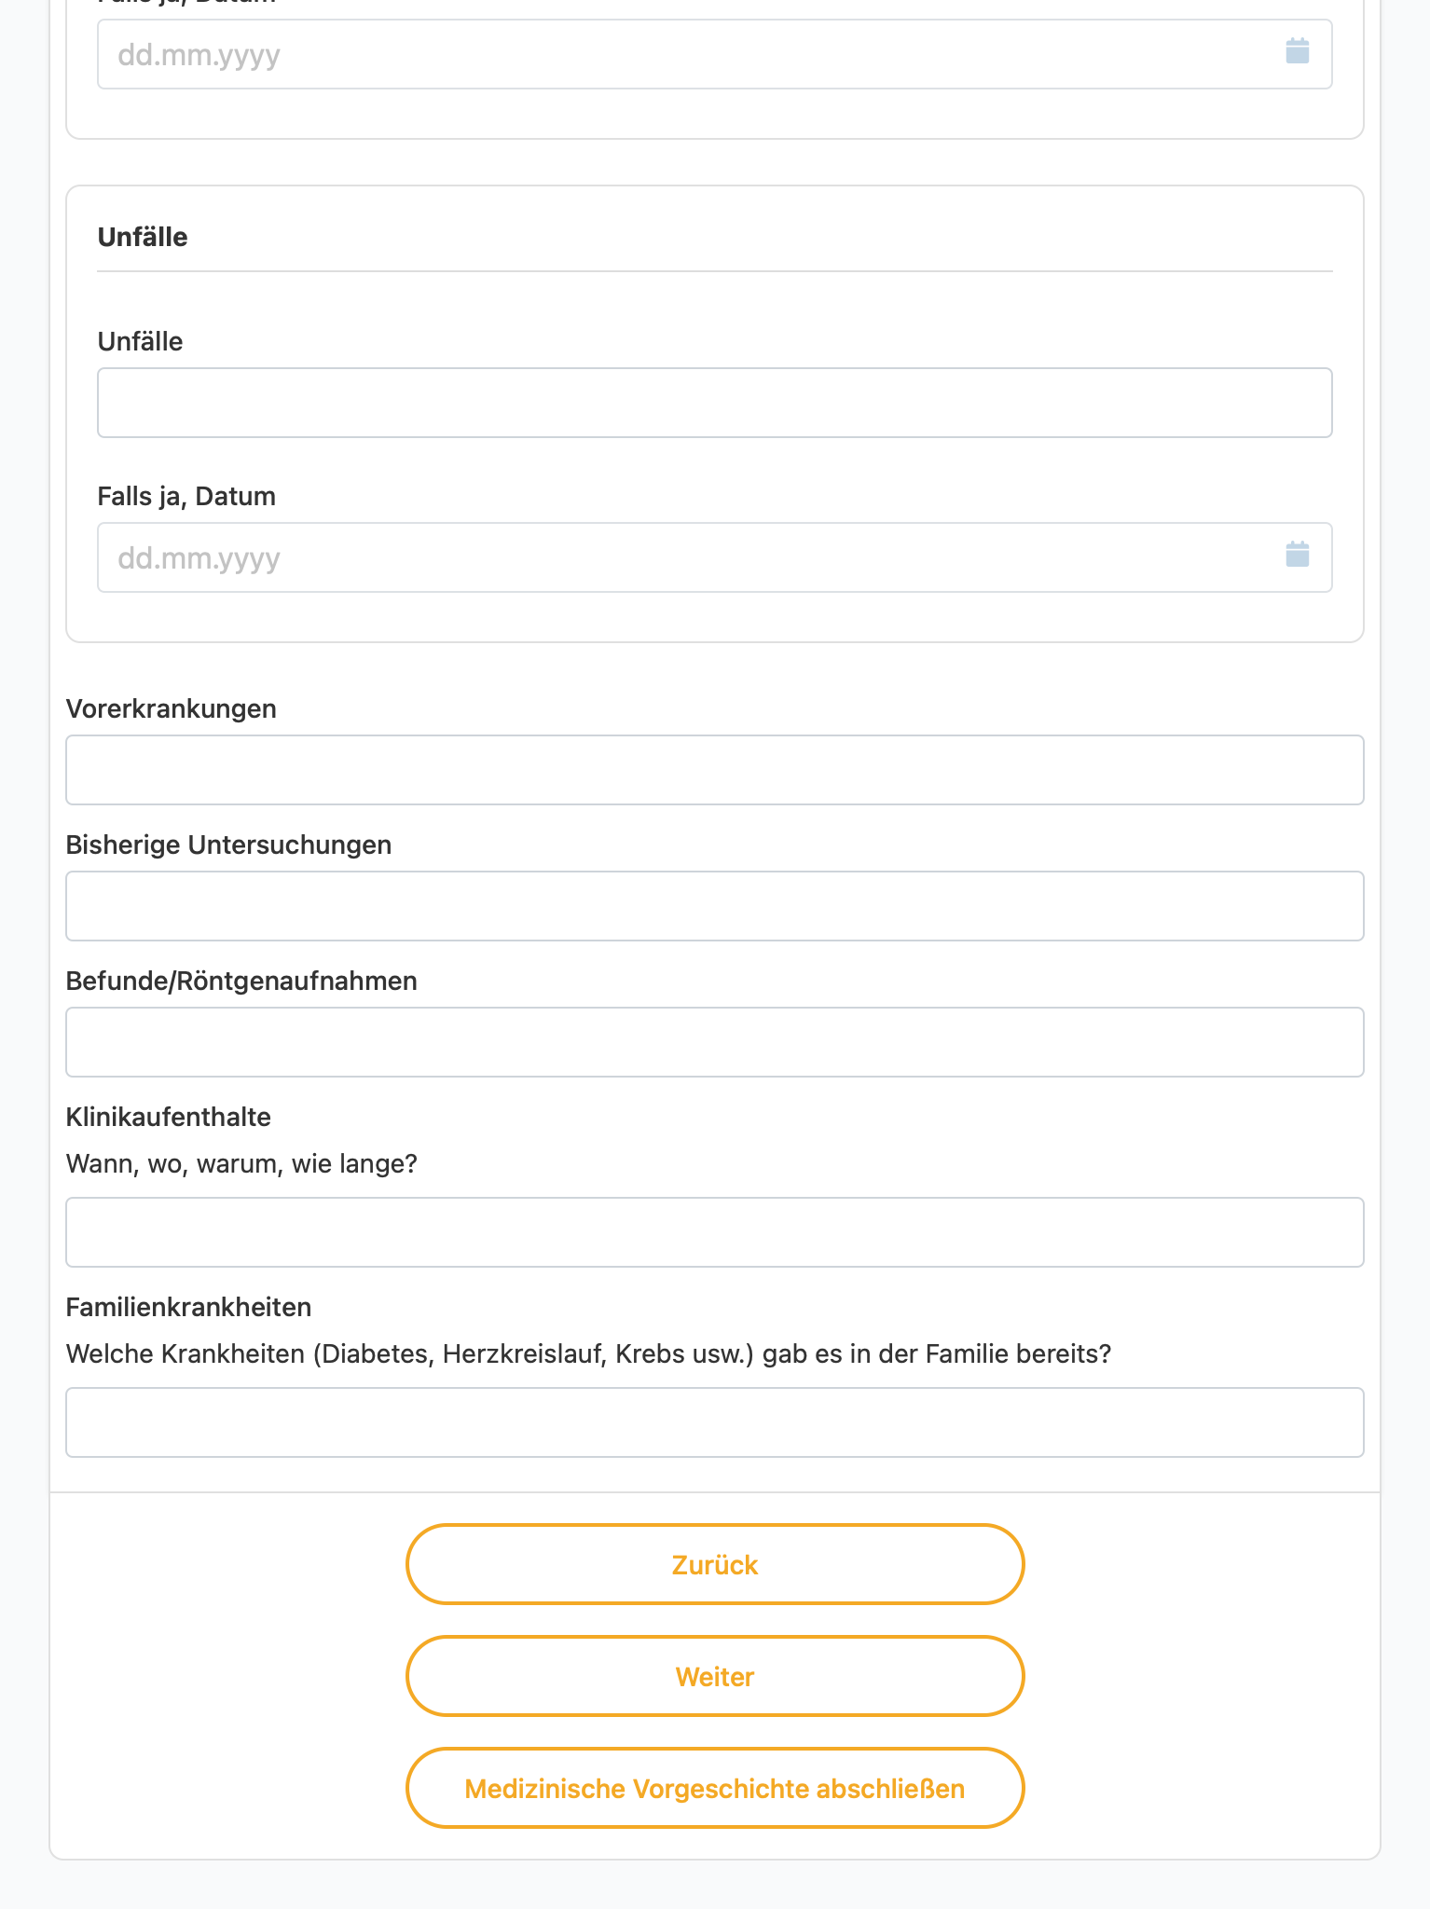Viewport: 1430px width, 1909px height.
Task: Select the Befunde/Röntgenaufnahmen text box
Action: click(x=715, y=1042)
